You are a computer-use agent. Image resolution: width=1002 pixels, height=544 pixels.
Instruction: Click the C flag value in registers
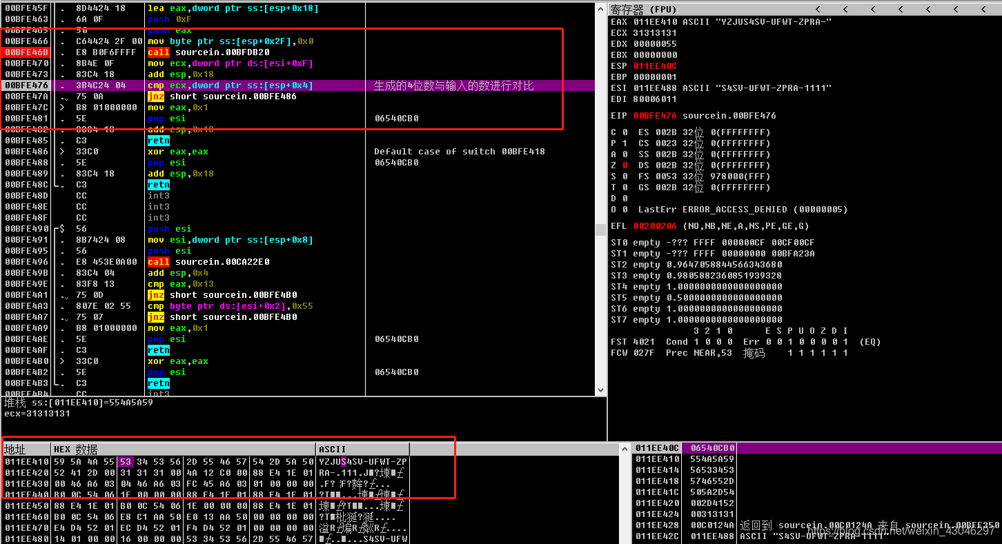pos(625,132)
